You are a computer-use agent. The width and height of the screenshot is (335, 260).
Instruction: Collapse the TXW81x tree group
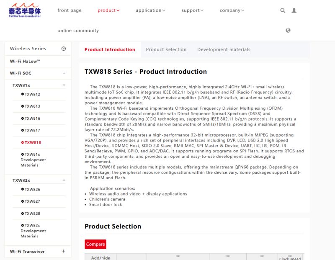[x=64, y=85]
